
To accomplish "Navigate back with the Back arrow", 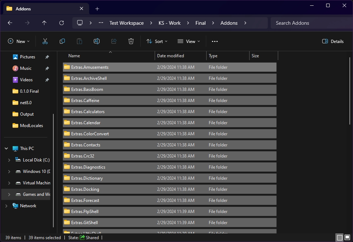I will tap(10, 23).
